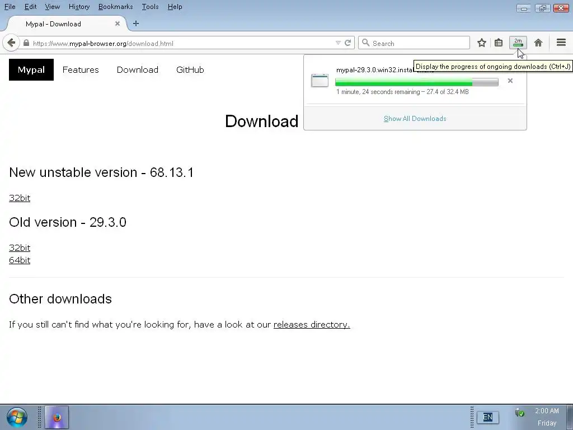Click the browser icon in the taskbar

coord(57,417)
